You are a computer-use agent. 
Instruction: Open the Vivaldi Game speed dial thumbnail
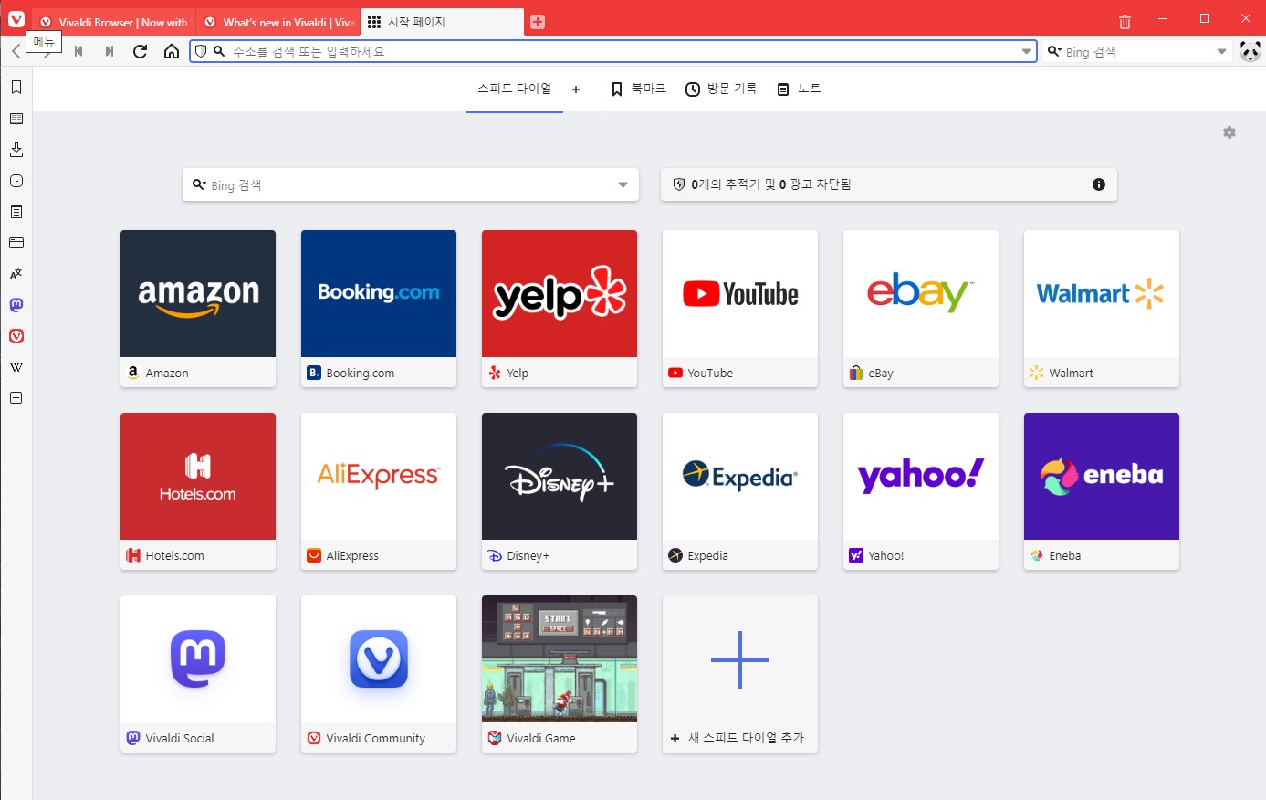(559, 658)
